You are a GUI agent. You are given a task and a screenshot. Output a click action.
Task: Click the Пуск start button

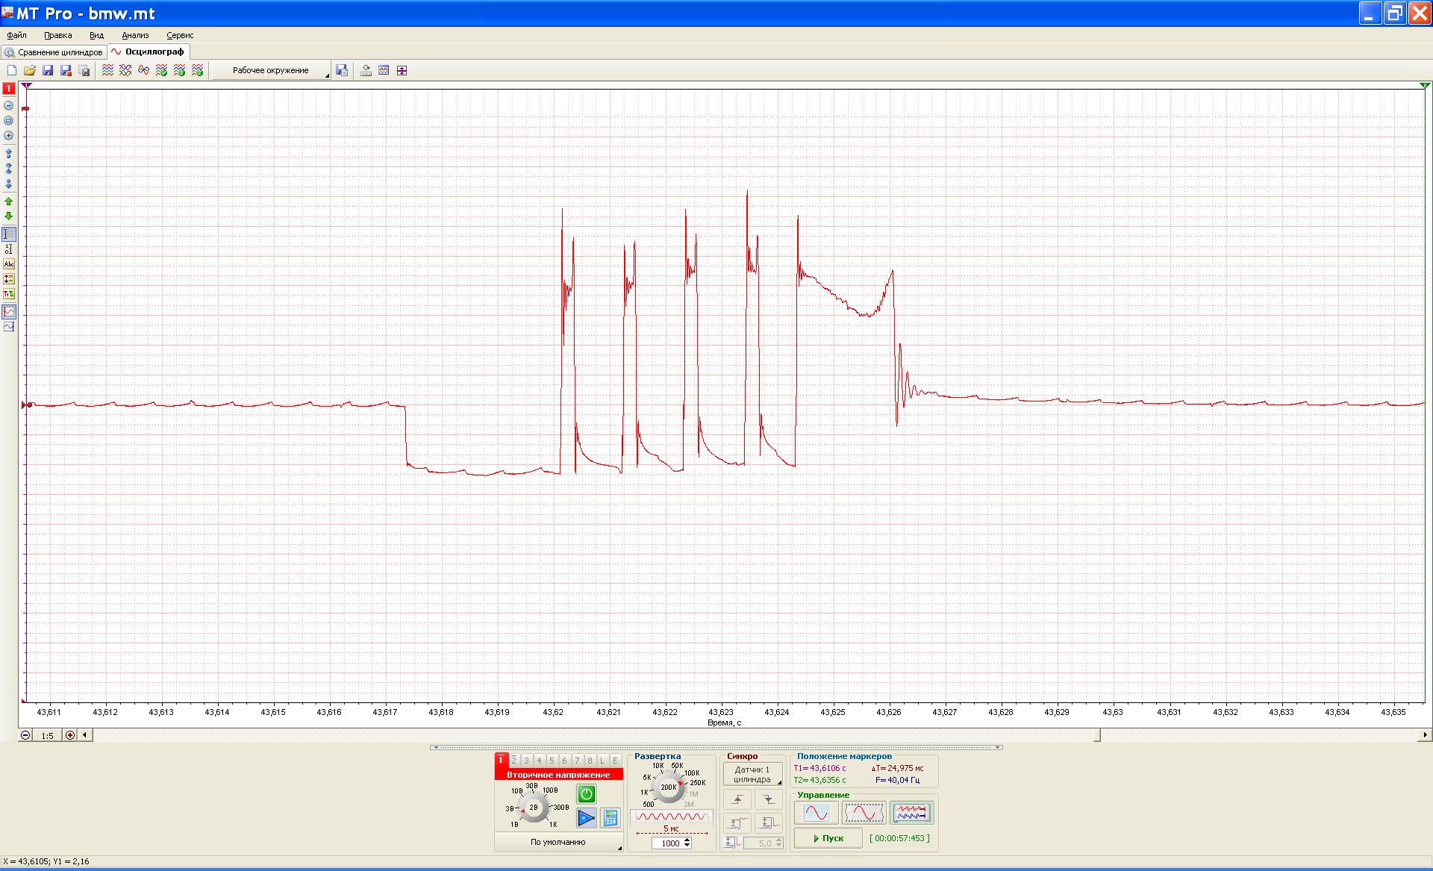click(828, 838)
